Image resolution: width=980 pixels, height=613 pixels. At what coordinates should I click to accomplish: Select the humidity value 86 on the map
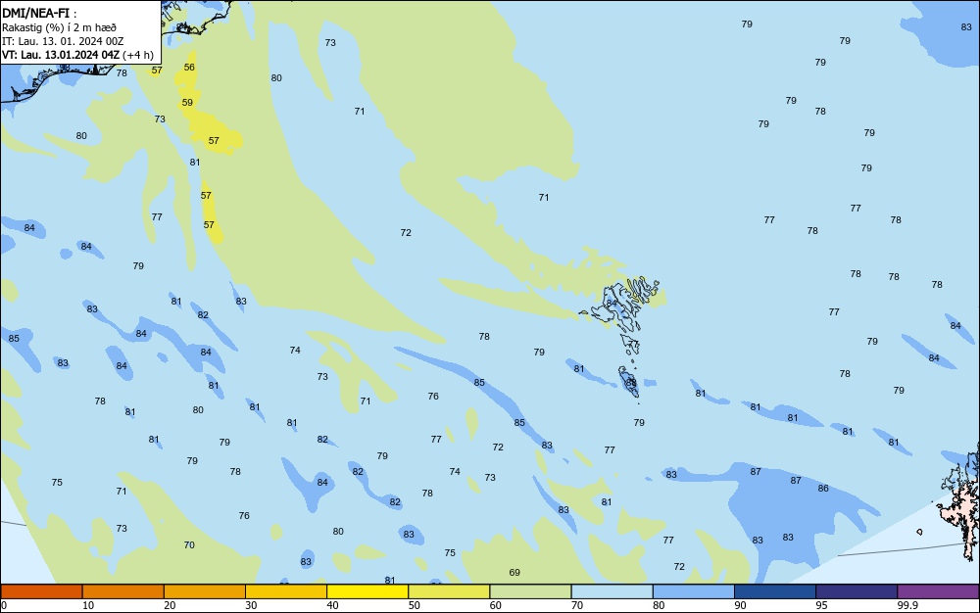[x=823, y=489]
